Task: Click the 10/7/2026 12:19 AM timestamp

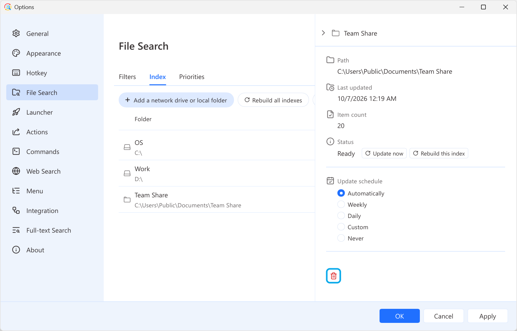Action: click(x=367, y=99)
